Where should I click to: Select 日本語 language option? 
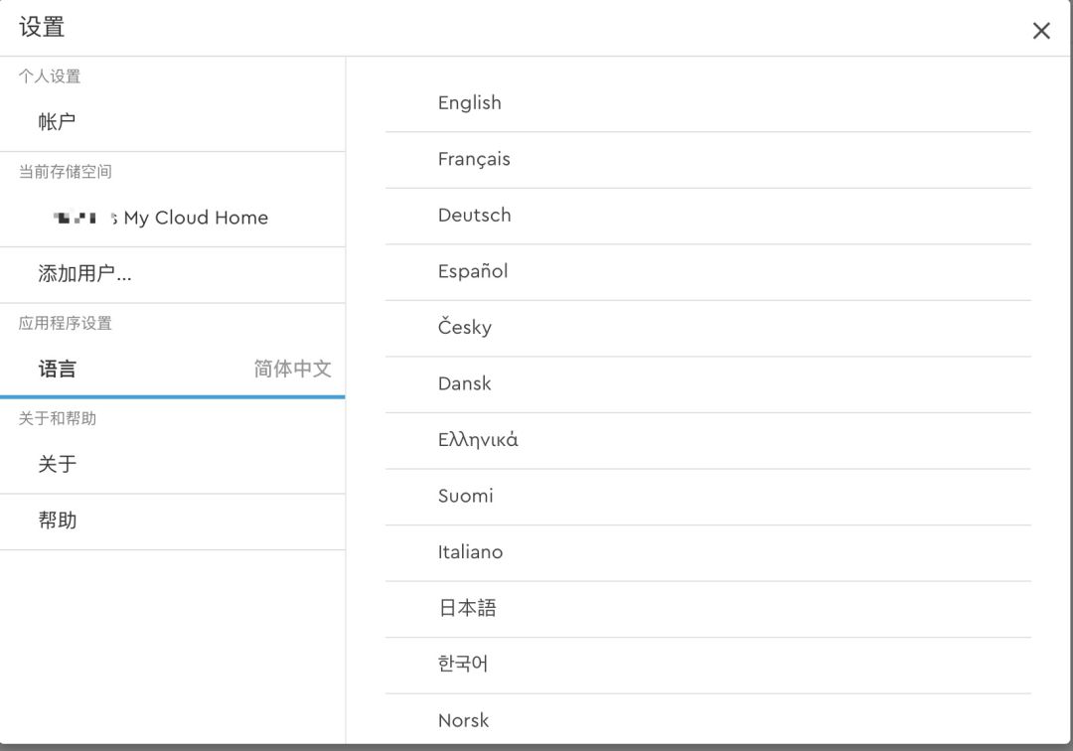pyautogui.click(x=467, y=608)
